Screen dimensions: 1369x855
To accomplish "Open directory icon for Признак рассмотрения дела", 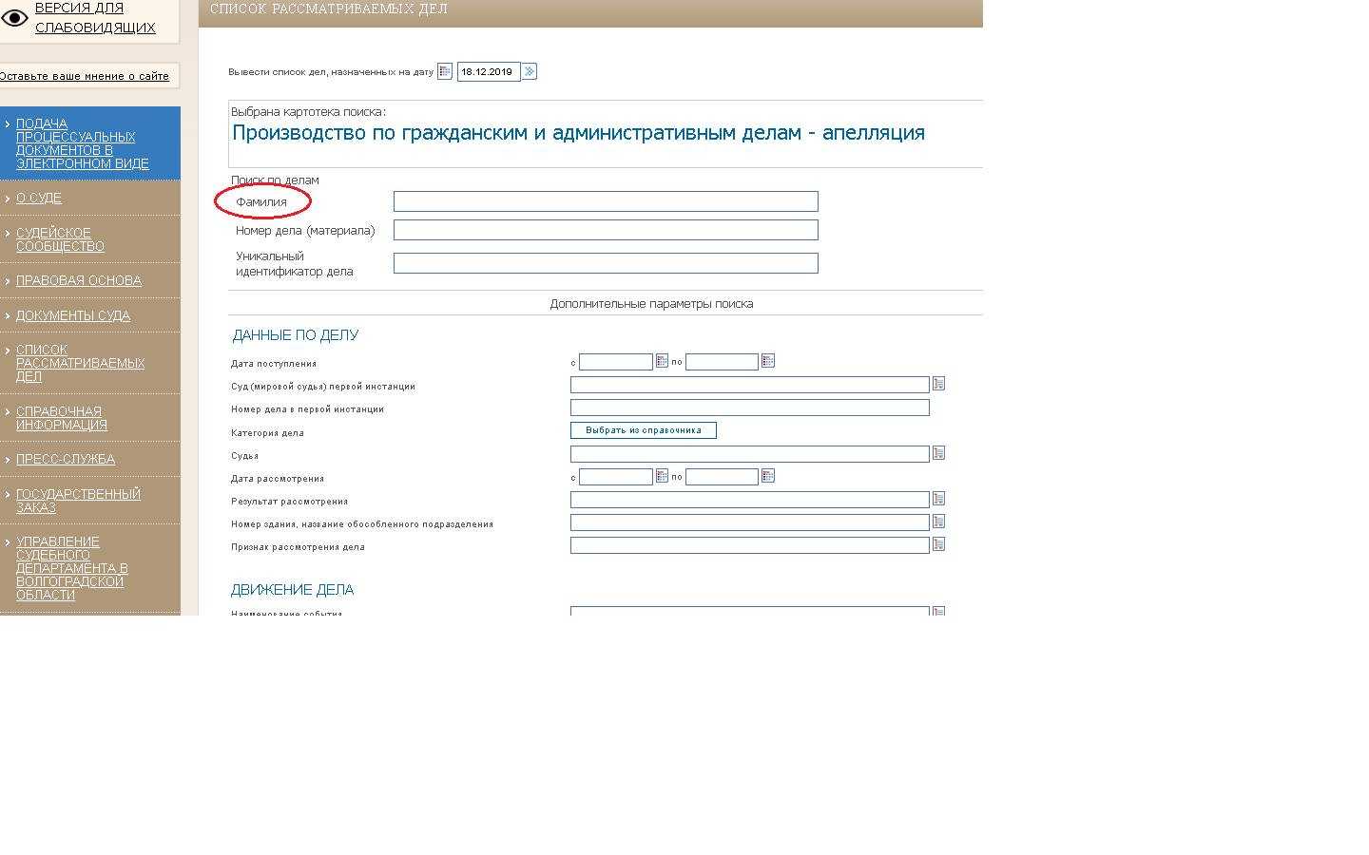I will (938, 544).
